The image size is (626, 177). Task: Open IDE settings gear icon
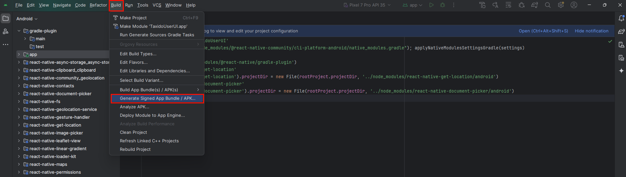[x=561, y=5]
